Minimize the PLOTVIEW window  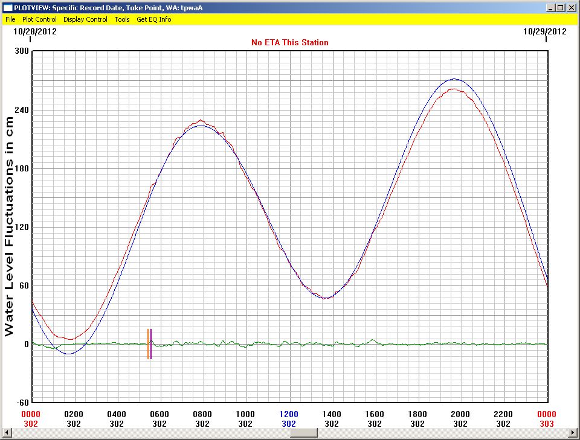(550, 7)
